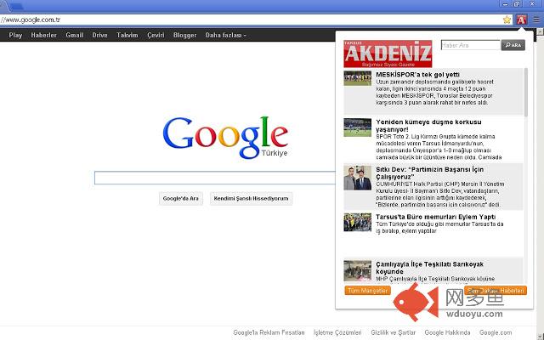Viewport: 544px width, 340px height.
Task: Click the bookmark star icon in address bar
Action: click(x=507, y=20)
